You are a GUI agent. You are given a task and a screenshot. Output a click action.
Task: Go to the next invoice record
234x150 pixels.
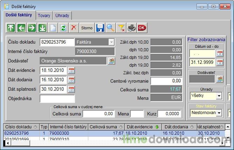[32, 28]
